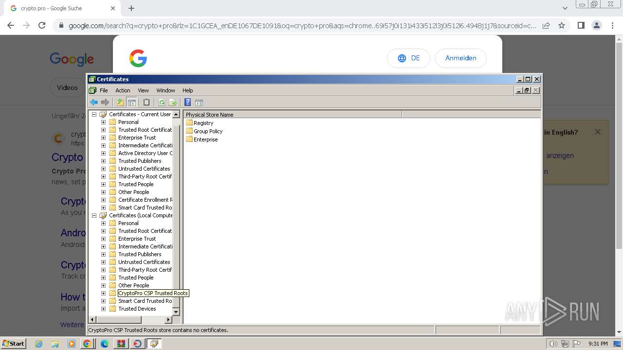
Task: Click tree pane horizontal scroll right arrow
Action: [x=168, y=320]
